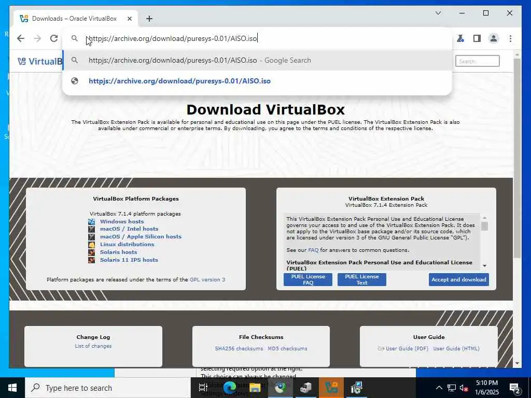Open the network tray icon

[x=452, y=388]
